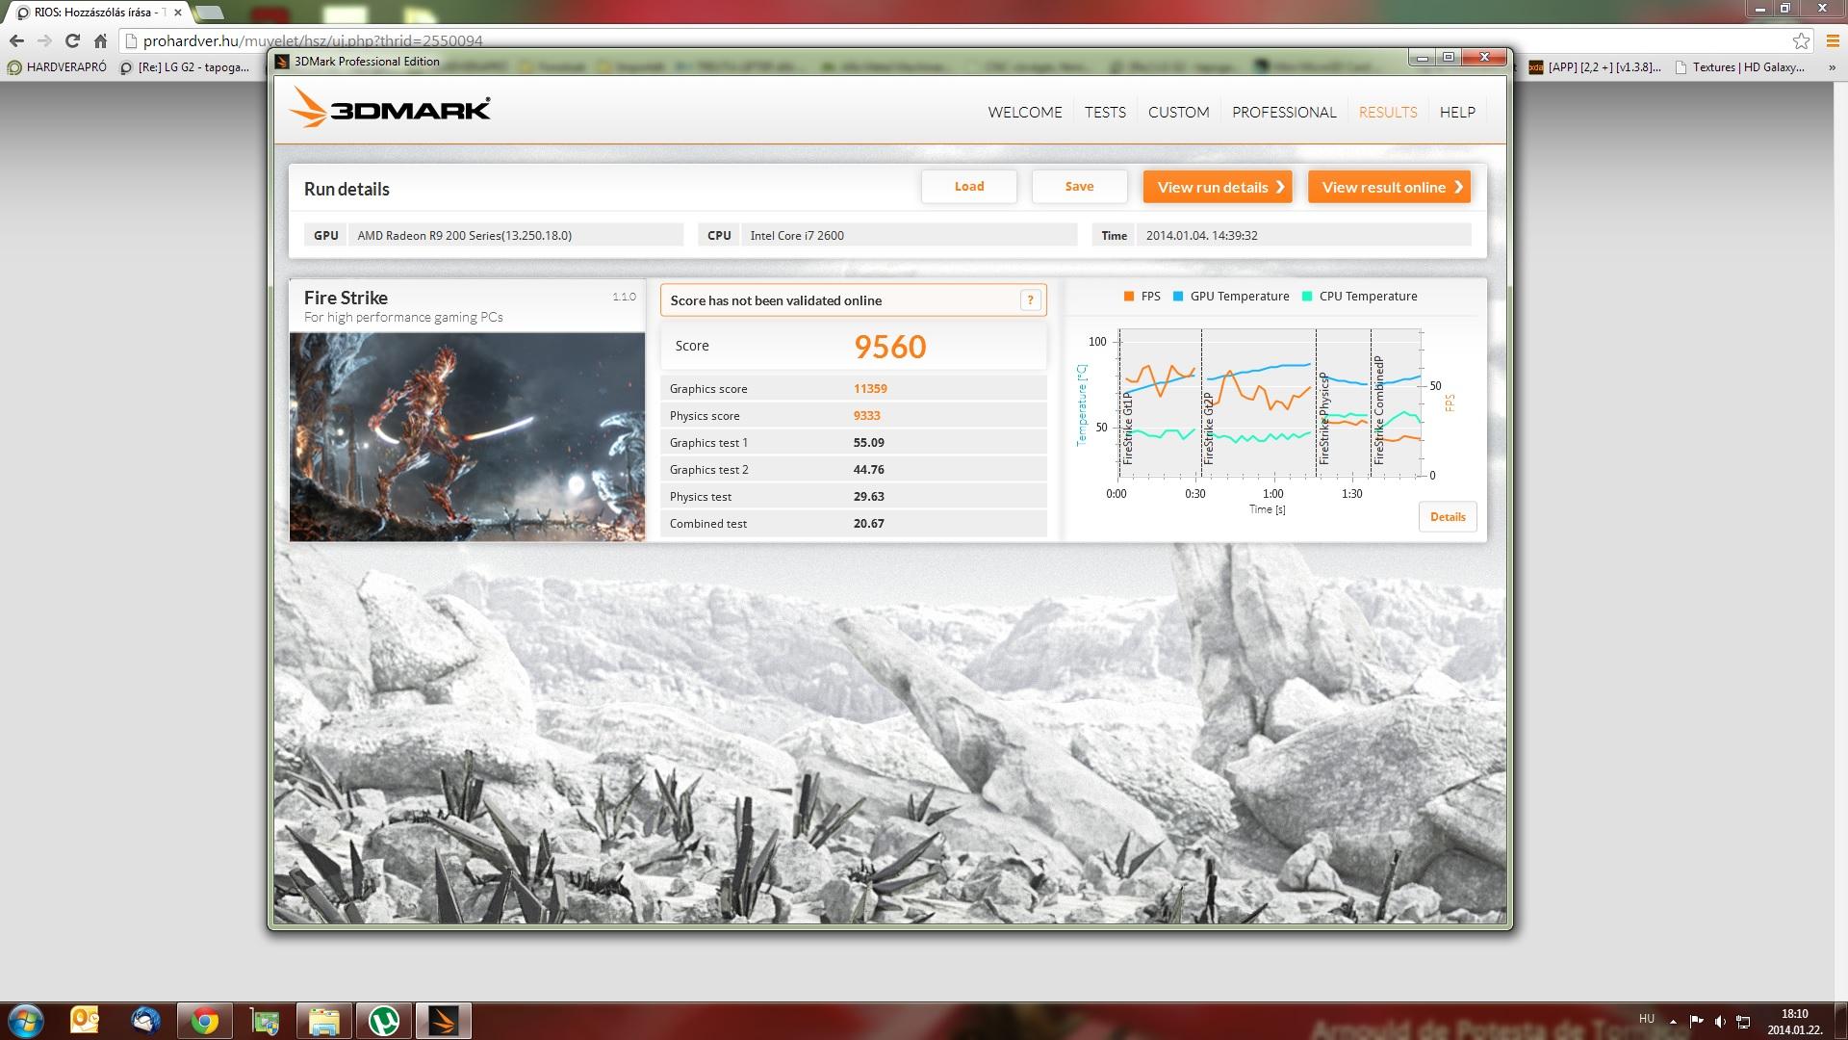1848x1040 pixels.
Task: Select the Combined test 20.67 row
Action: click(854, 523)
